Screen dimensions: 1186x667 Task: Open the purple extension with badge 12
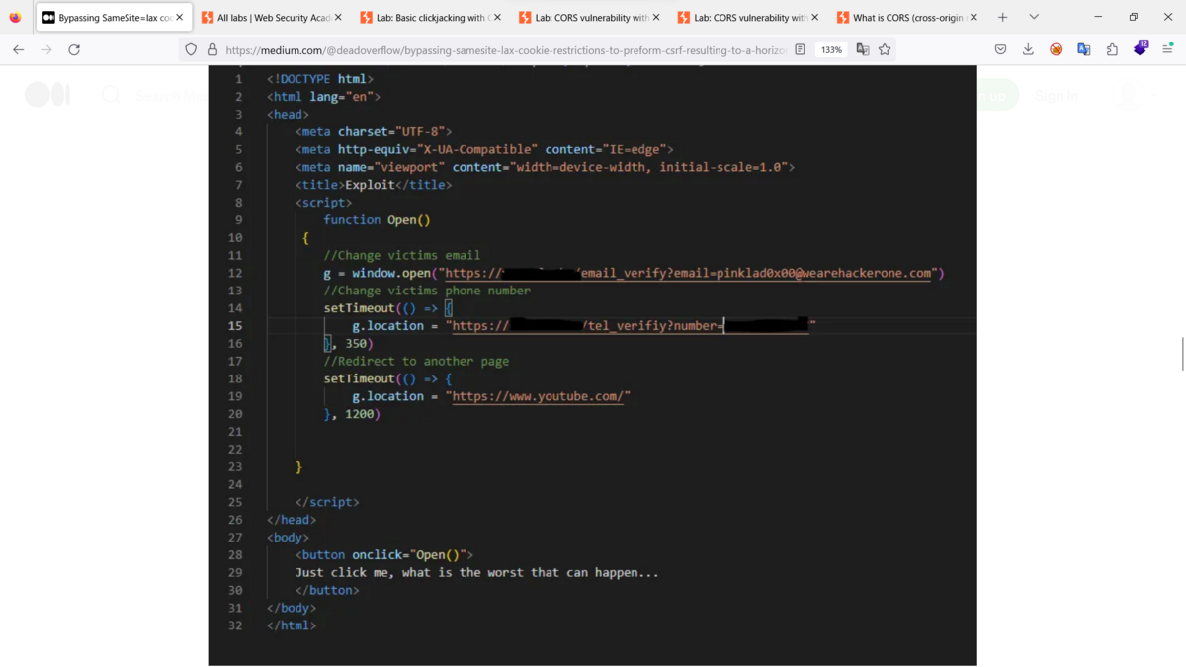click(x=1141, y=48)
